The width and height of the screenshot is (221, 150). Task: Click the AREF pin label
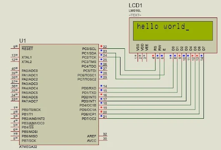pyautogui.click(x=92, y=136)
